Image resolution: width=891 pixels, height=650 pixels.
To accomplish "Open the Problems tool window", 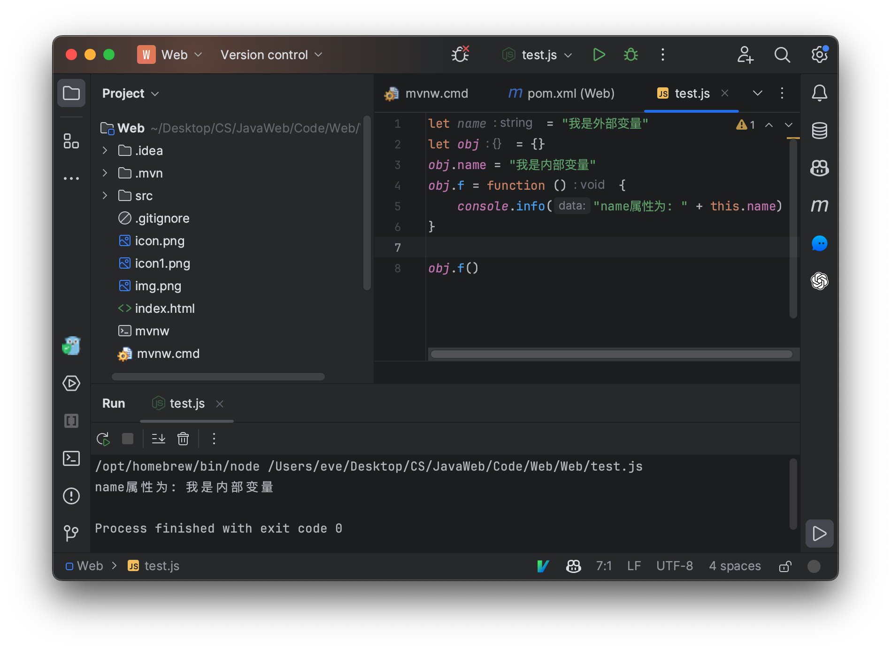I will coord(71,496).
